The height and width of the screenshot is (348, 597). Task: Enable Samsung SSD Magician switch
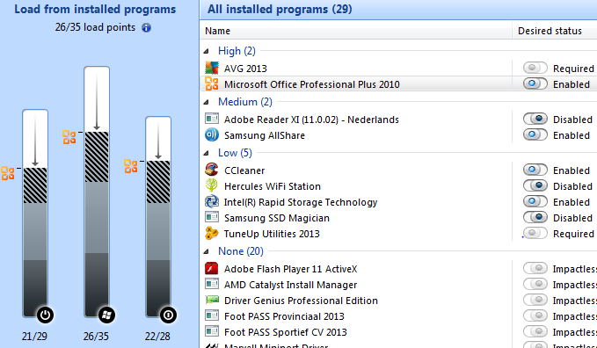click(x=535, y=217)
